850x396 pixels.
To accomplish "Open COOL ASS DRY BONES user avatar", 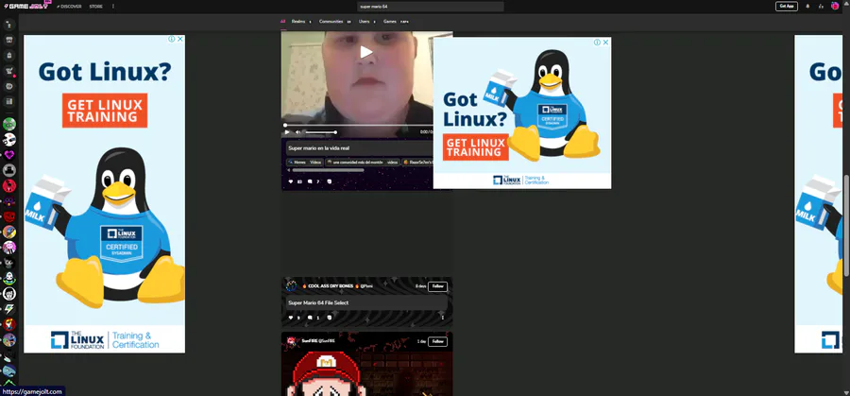I will (292, 285).
